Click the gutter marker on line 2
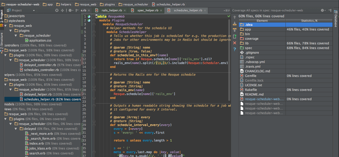The width and height of the screenshot is (339, 157). coord(89,20)
